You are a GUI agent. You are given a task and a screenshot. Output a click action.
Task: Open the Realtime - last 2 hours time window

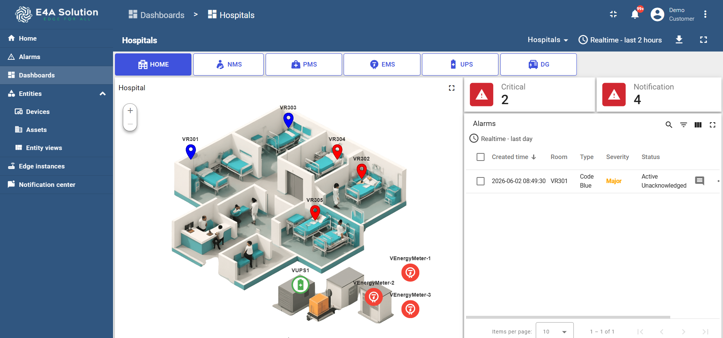click(620, 40)
